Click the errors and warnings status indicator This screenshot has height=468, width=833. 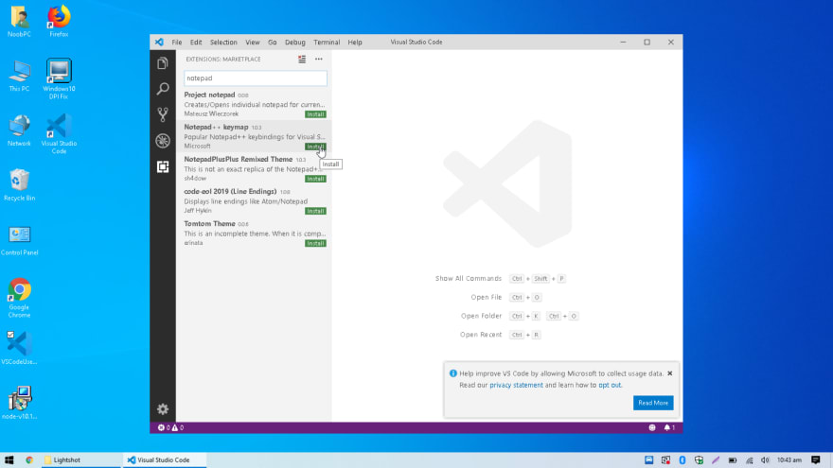click(170, 427)
